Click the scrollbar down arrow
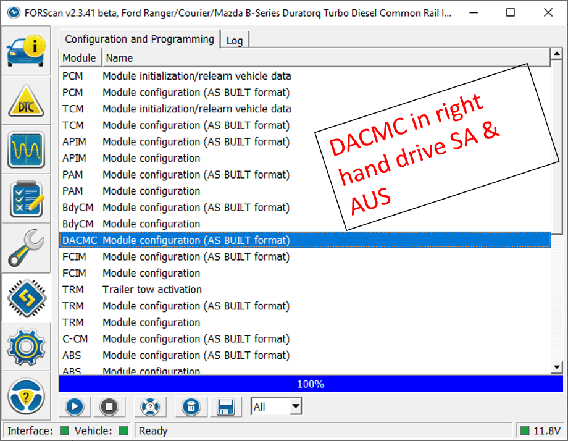 [556, 367]
